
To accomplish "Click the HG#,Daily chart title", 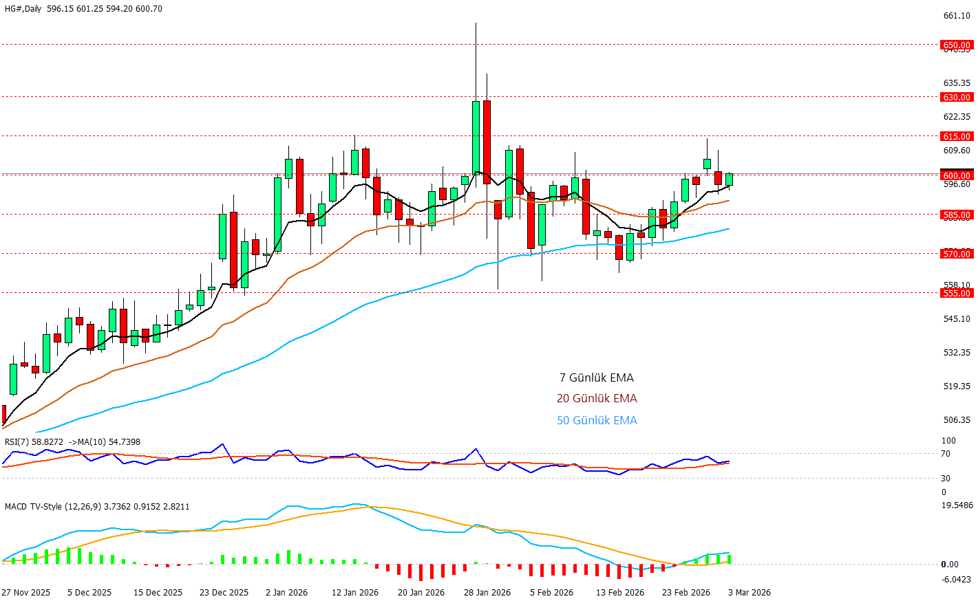I will (x=23, y=9).
